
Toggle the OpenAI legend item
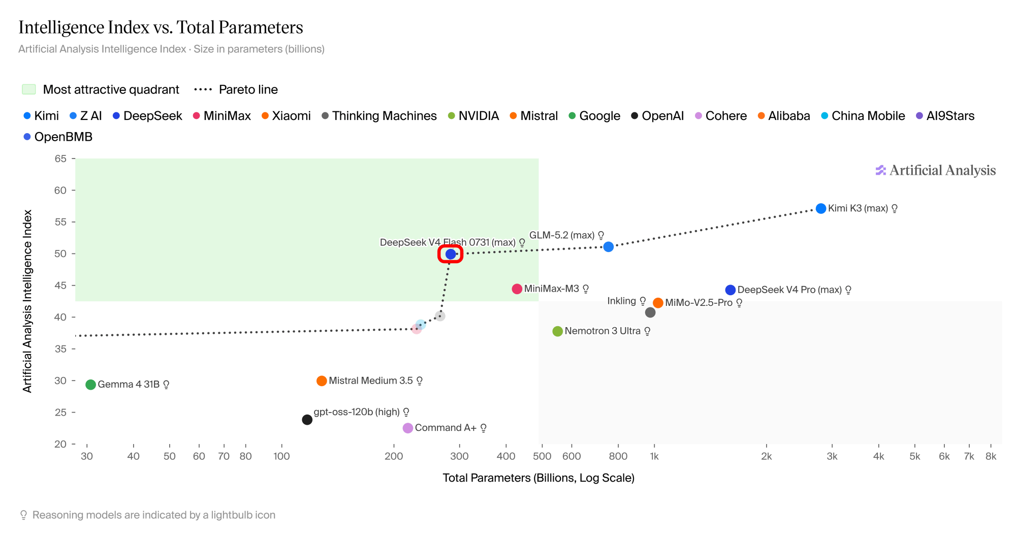coord(657,116)
